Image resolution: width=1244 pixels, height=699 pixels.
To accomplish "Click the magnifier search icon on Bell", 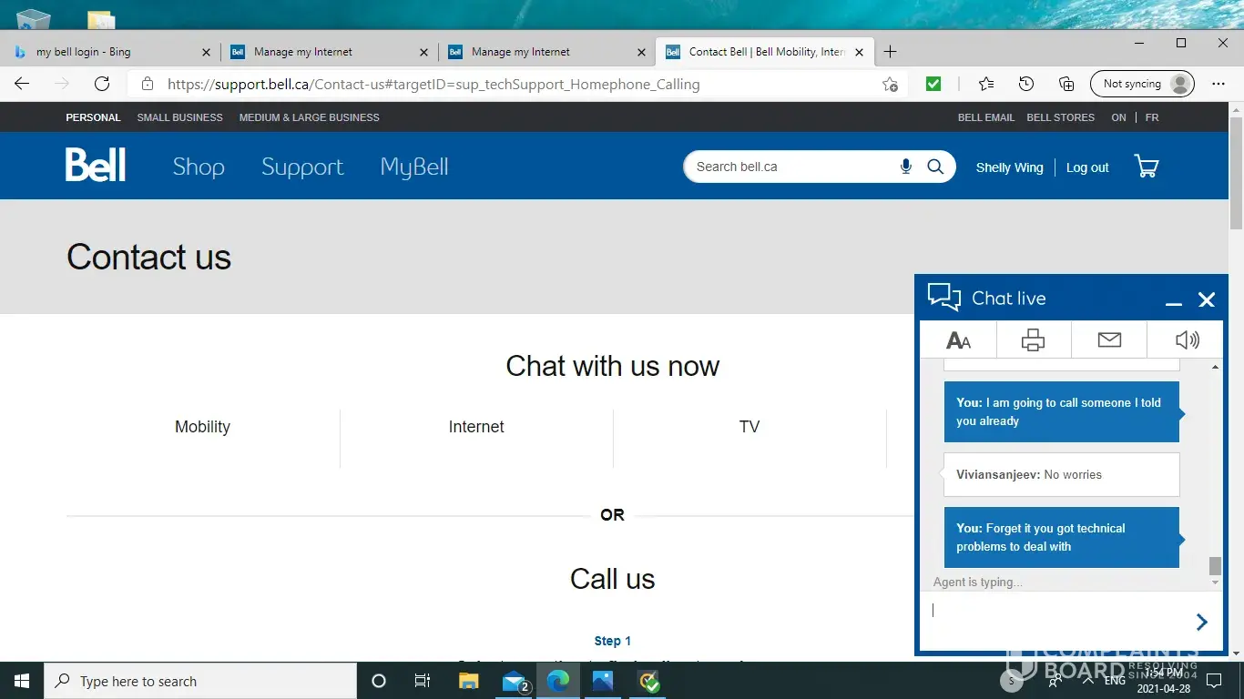I will pyautogui.click(x=934, y=167).
